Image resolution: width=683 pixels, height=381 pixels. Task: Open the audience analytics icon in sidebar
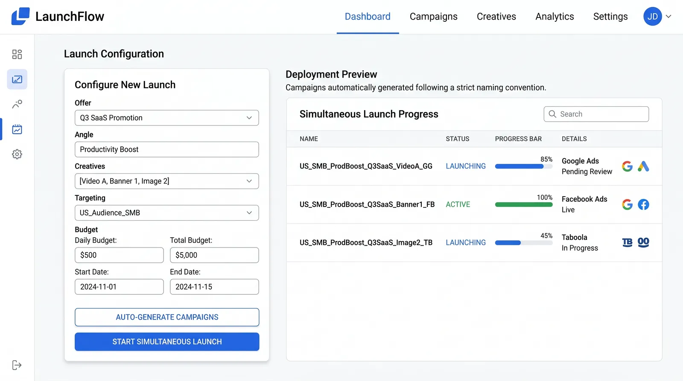pyautogui.click(x=17, y=104)
